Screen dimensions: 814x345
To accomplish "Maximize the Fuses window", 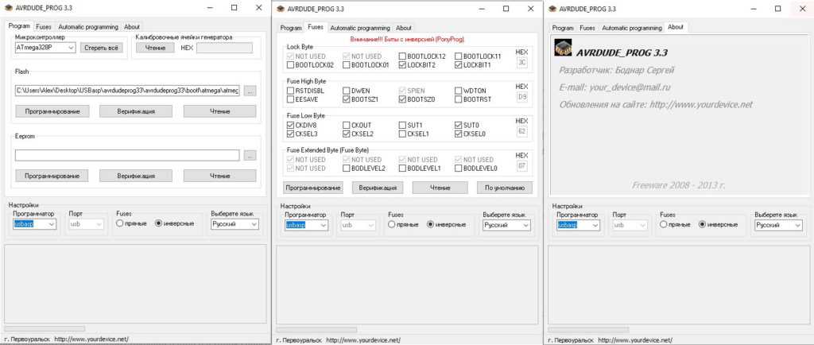I will point(505,9).
